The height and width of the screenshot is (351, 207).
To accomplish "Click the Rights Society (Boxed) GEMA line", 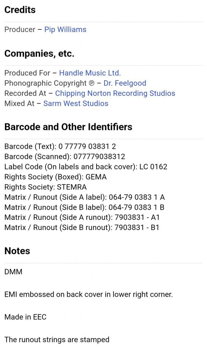I will pyautogui.click(x=56, y=177).
